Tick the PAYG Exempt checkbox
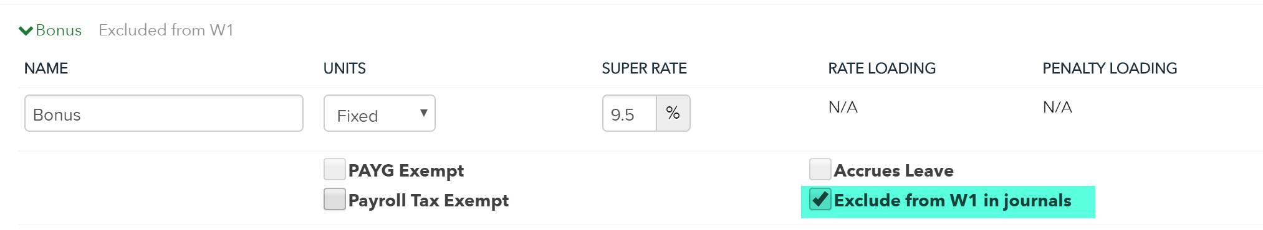Viewport: 1263px width, 230px height. click(335, 169)
